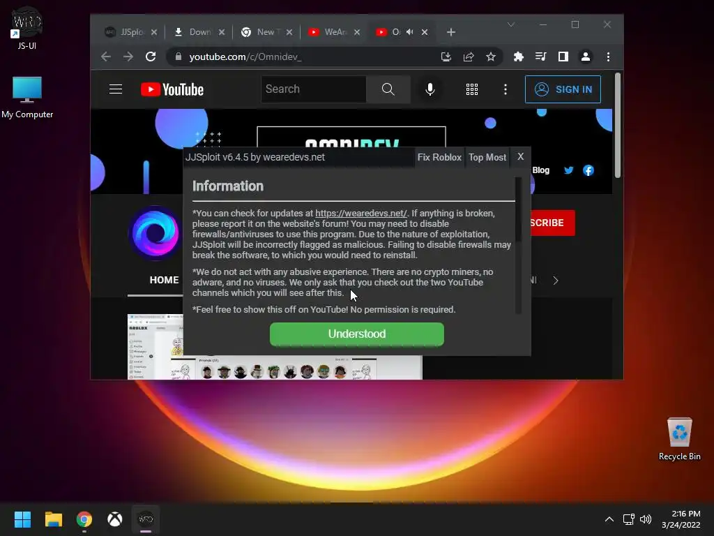Open volume tray icon
714x536 pixels.
point(646,519)
